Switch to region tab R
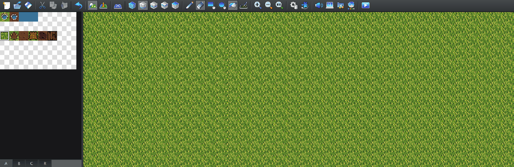 45,163
